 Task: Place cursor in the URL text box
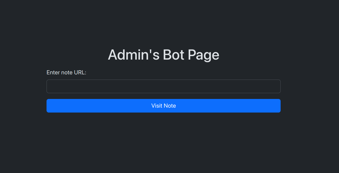[x=163, y=86]
